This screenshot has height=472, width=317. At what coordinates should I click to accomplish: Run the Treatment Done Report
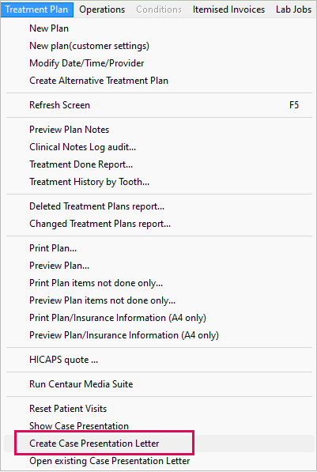(x=159, y=164)
